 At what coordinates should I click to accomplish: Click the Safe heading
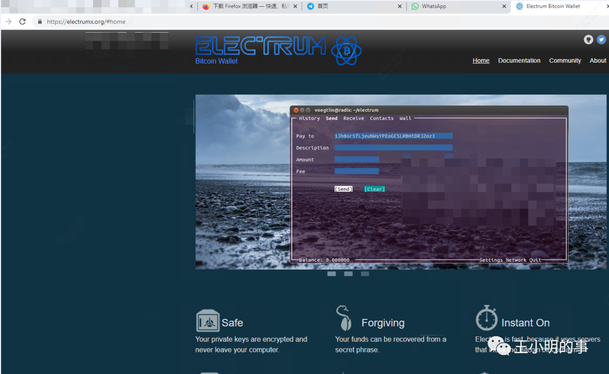(x=232, y=323)
